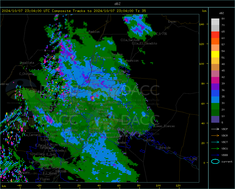Click the composite tracks timestamp header
The image size is (235, 189).
(74, 11)
